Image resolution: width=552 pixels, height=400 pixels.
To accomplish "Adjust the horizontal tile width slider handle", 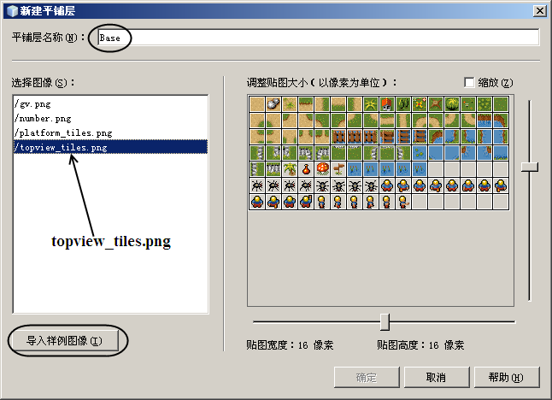I will coord(385,322).
